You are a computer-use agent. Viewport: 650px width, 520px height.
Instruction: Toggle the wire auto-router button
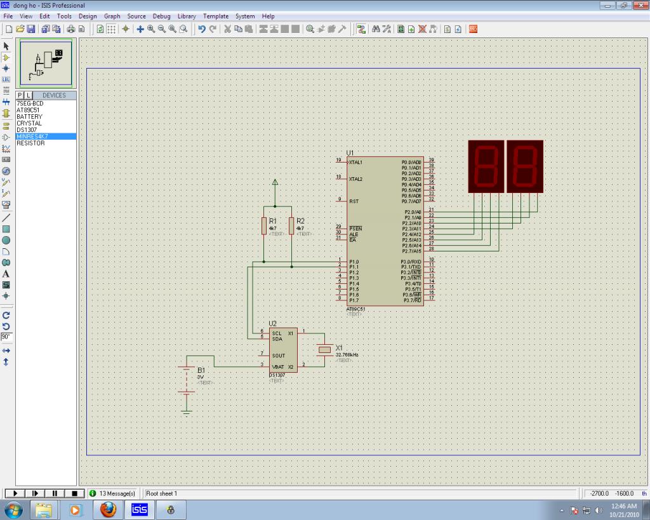(x=361, y=29)
